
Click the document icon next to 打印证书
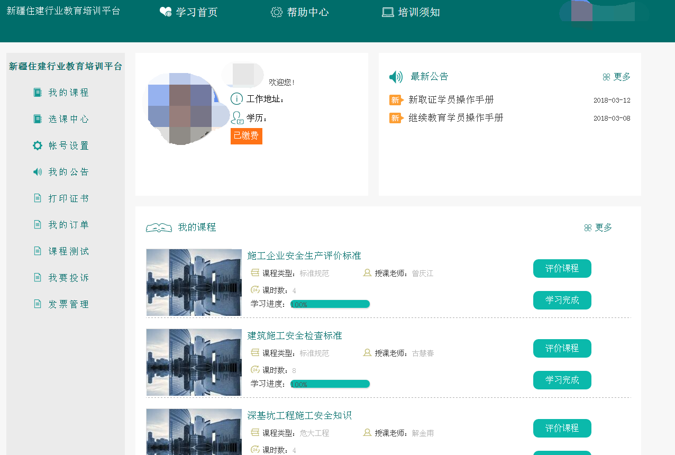38,198
